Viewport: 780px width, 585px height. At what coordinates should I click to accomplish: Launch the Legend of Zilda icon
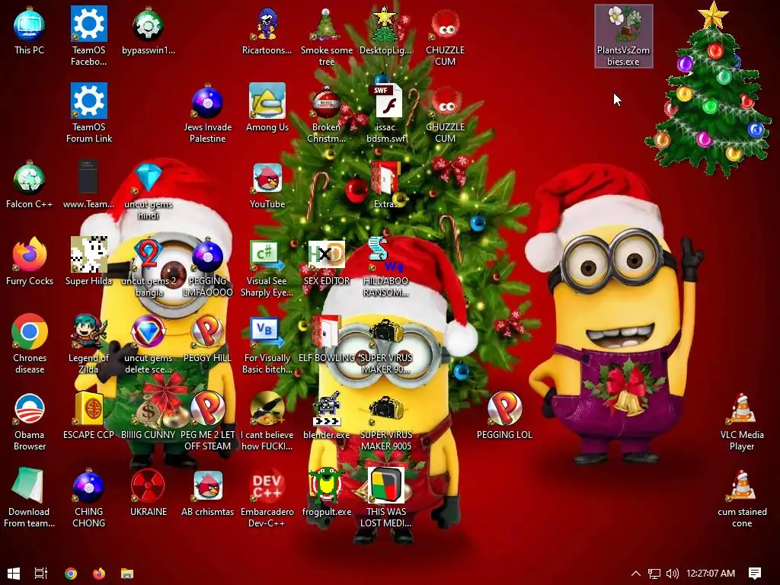tap(88, 345)
